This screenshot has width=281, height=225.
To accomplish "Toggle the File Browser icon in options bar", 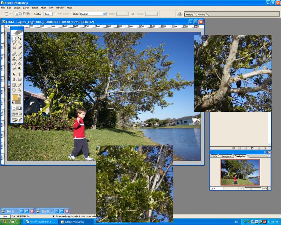I will pyautogui.click(x=179, y=14).
